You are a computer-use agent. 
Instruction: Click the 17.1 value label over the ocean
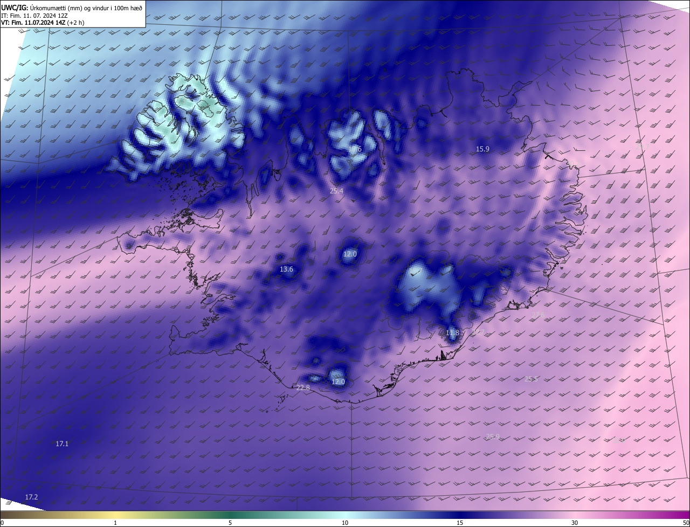click(x=62, y=444)
